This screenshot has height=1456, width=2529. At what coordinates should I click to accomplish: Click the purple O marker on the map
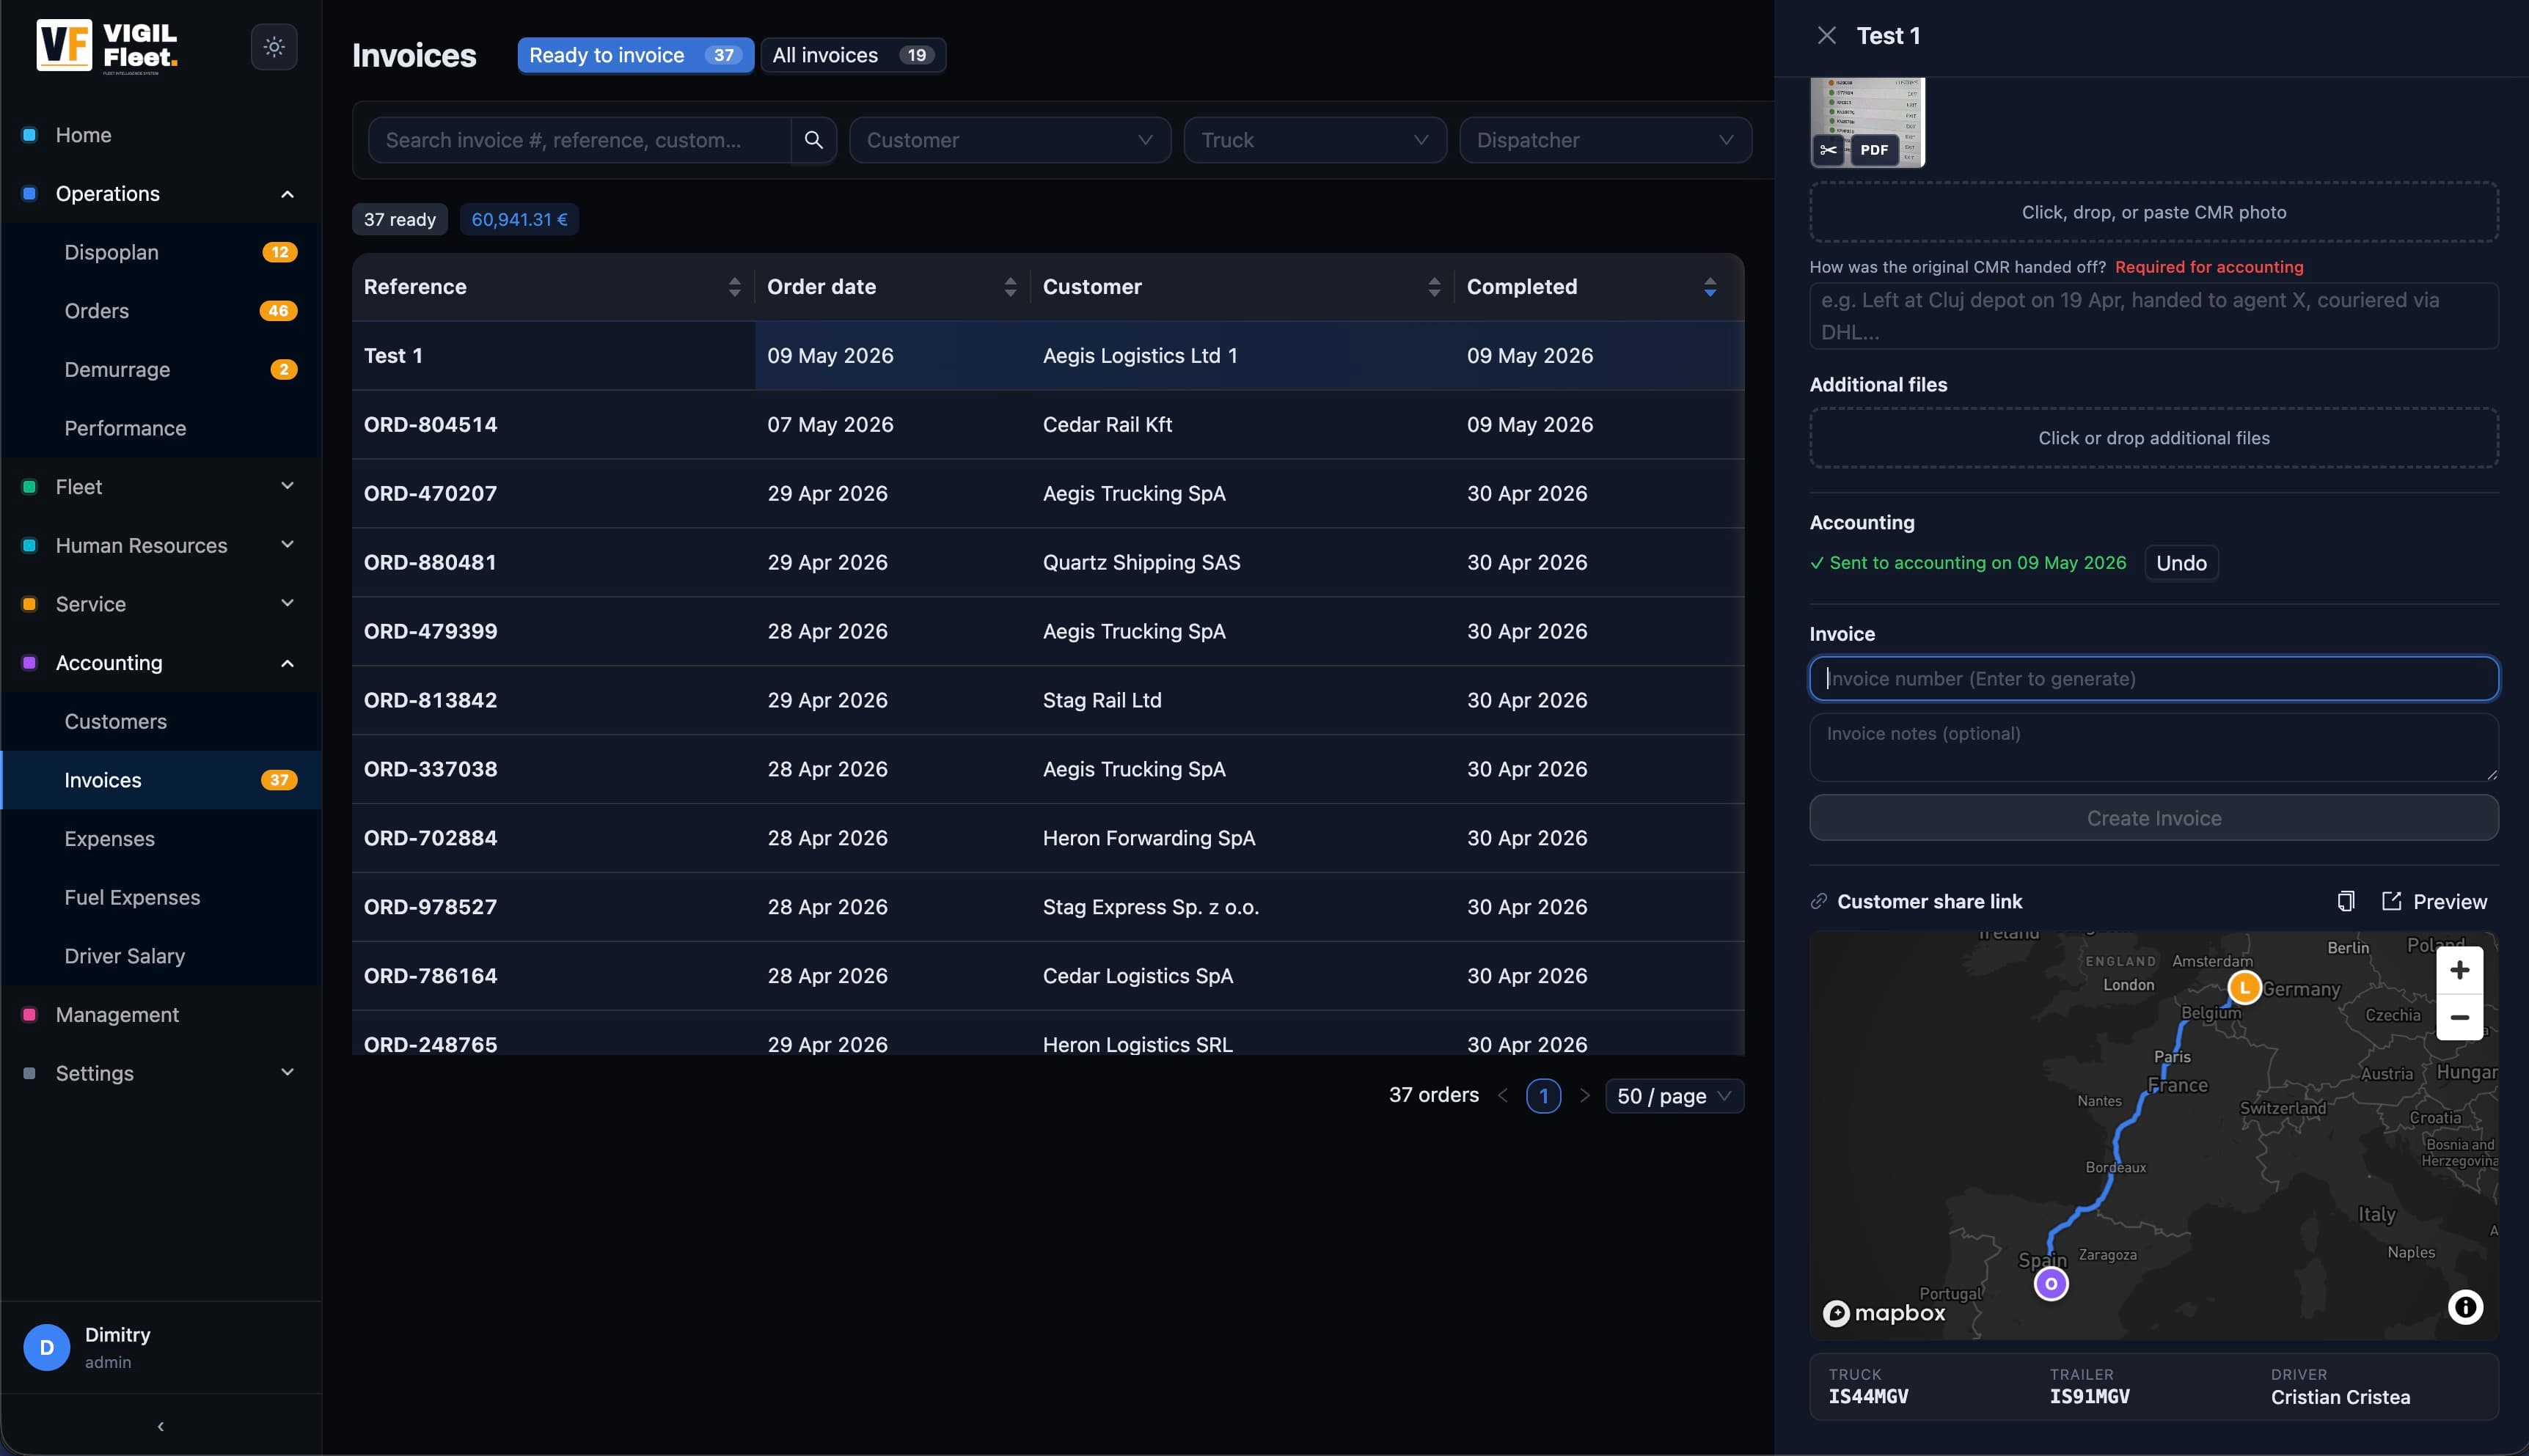(2052, 1284)
